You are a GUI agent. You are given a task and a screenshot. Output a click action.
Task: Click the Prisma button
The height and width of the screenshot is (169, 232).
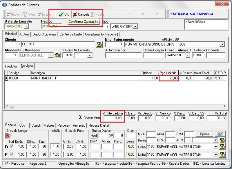tap(204, 134)
